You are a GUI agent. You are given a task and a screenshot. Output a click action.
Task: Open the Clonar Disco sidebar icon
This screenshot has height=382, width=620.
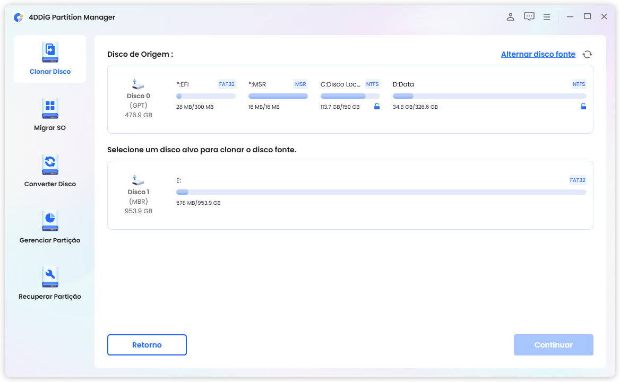(50, 53)
